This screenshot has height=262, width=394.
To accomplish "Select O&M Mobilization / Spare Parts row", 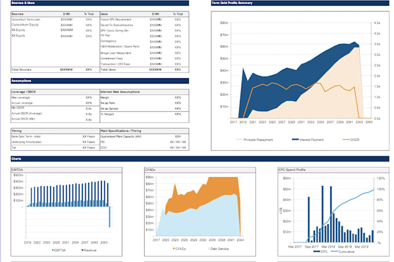I will [x=144, y=47].
